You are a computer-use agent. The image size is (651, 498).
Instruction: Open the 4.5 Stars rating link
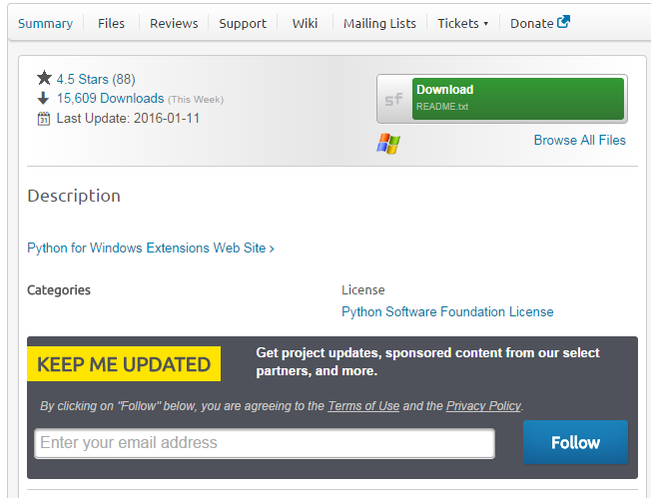click(x=83, y=79)
